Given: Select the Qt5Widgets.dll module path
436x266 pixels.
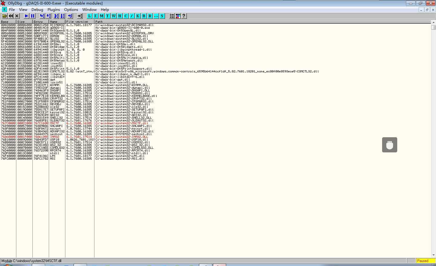Looking at the screenshot, I should (x=119, y=47).
